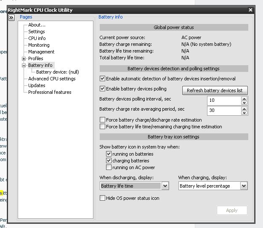Decrease battery polling interval value
263x228 pixels.
click(244, 103)
